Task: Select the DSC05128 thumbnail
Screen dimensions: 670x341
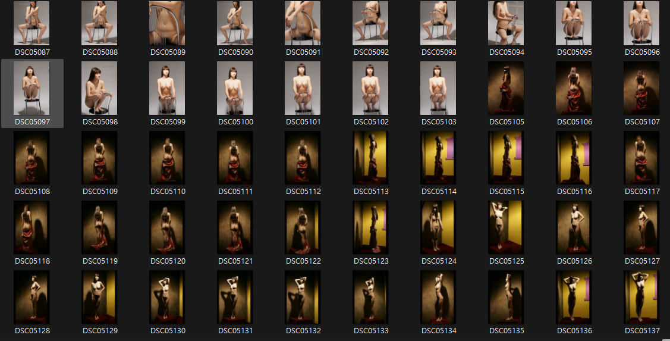Action: coord(32,297)
